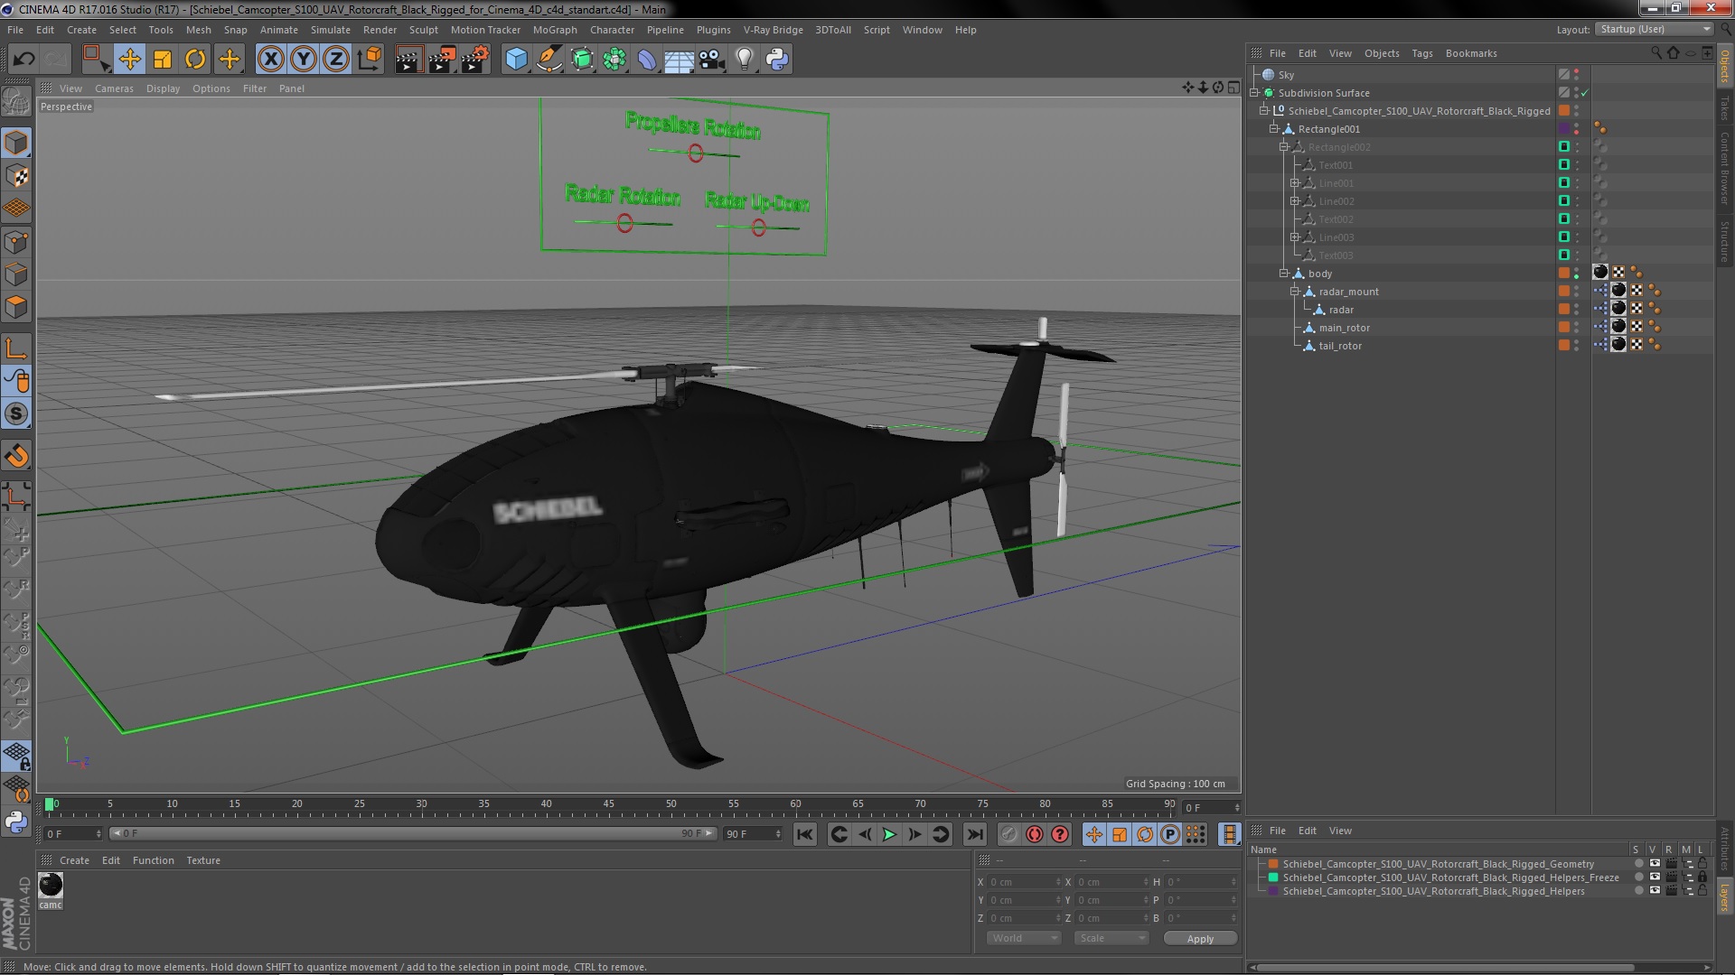This screenshot has height=975, width=1735.
Task: Click the Python script icon in toolbar
Action: 777,60
